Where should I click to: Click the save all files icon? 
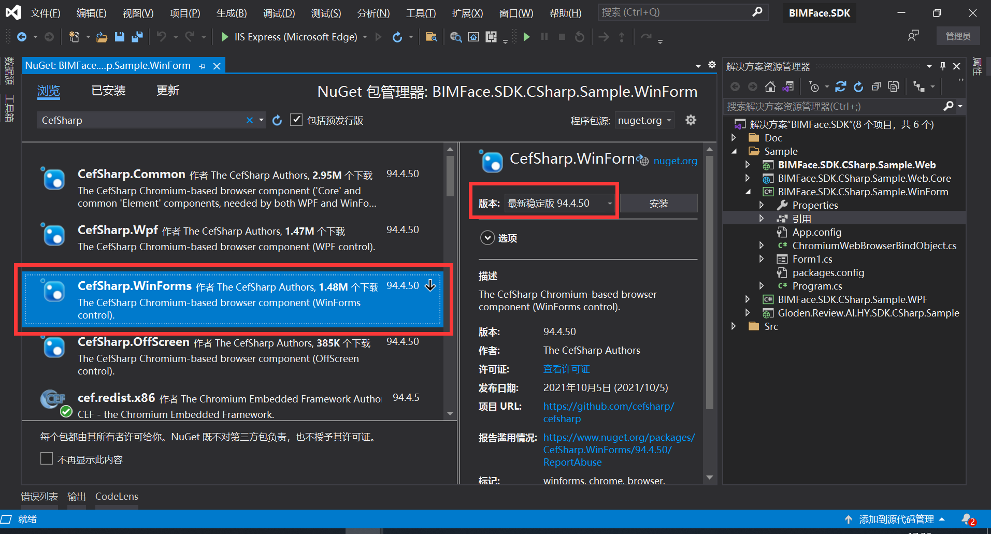tap(137, 37)
